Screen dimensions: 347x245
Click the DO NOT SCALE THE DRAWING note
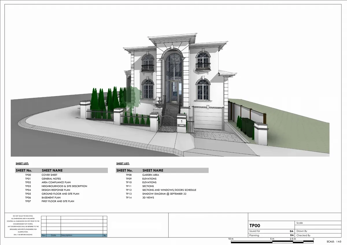(23, 216)
